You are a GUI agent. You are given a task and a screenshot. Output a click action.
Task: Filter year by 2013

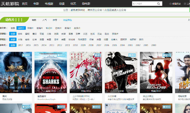52,45
